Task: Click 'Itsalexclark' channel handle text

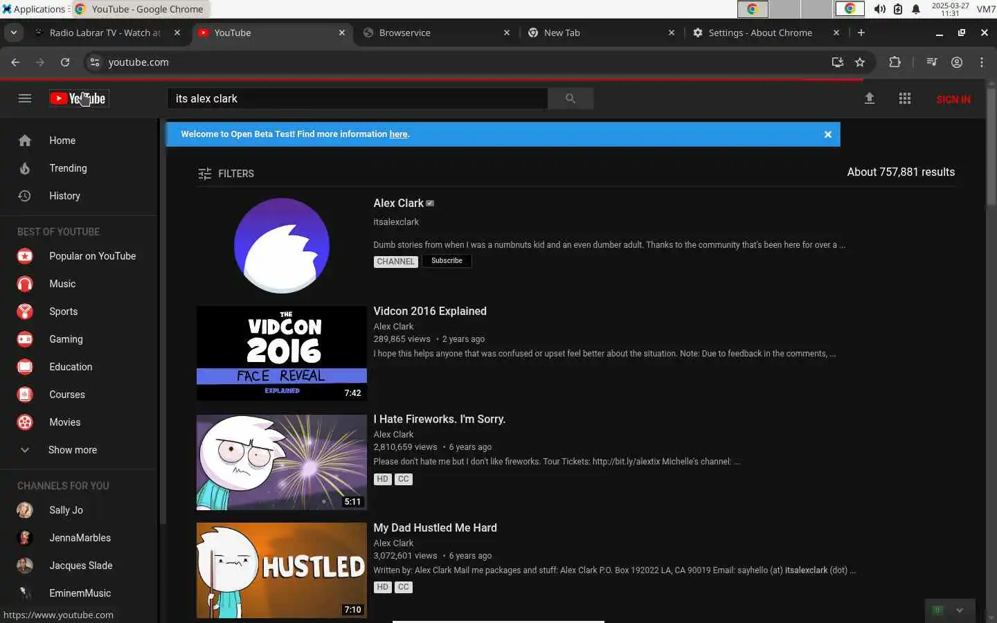Action: [396, 222]
